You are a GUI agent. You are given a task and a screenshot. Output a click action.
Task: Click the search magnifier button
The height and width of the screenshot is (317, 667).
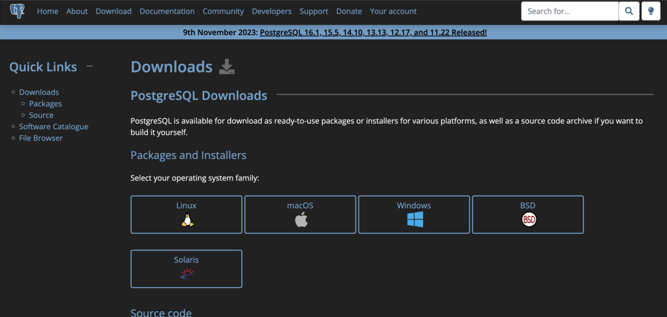pos(629,11)
